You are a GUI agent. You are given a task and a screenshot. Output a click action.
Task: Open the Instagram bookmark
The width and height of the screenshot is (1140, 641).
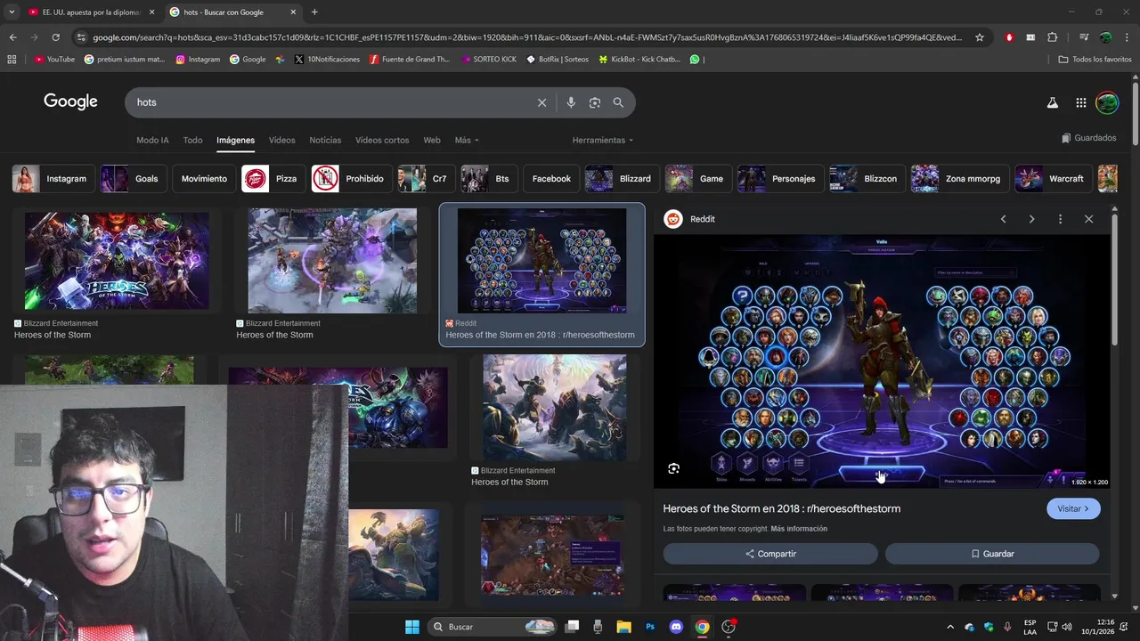pos(198,60)
